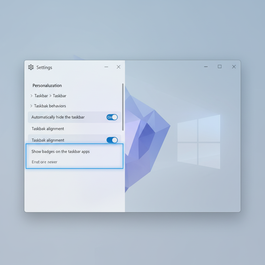Click the highlighted badges settings panel
Viewport: 265px width, 265px height.
coord(74,156)
